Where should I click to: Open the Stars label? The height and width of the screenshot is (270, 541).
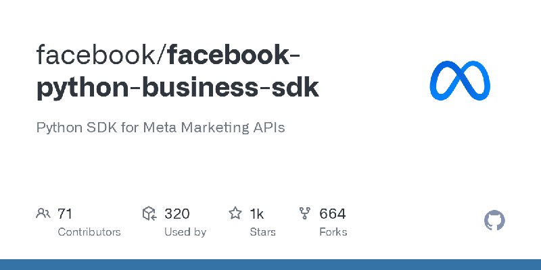[263, 232]
